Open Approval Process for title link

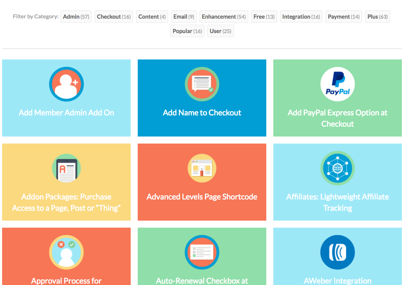point(66,281)
